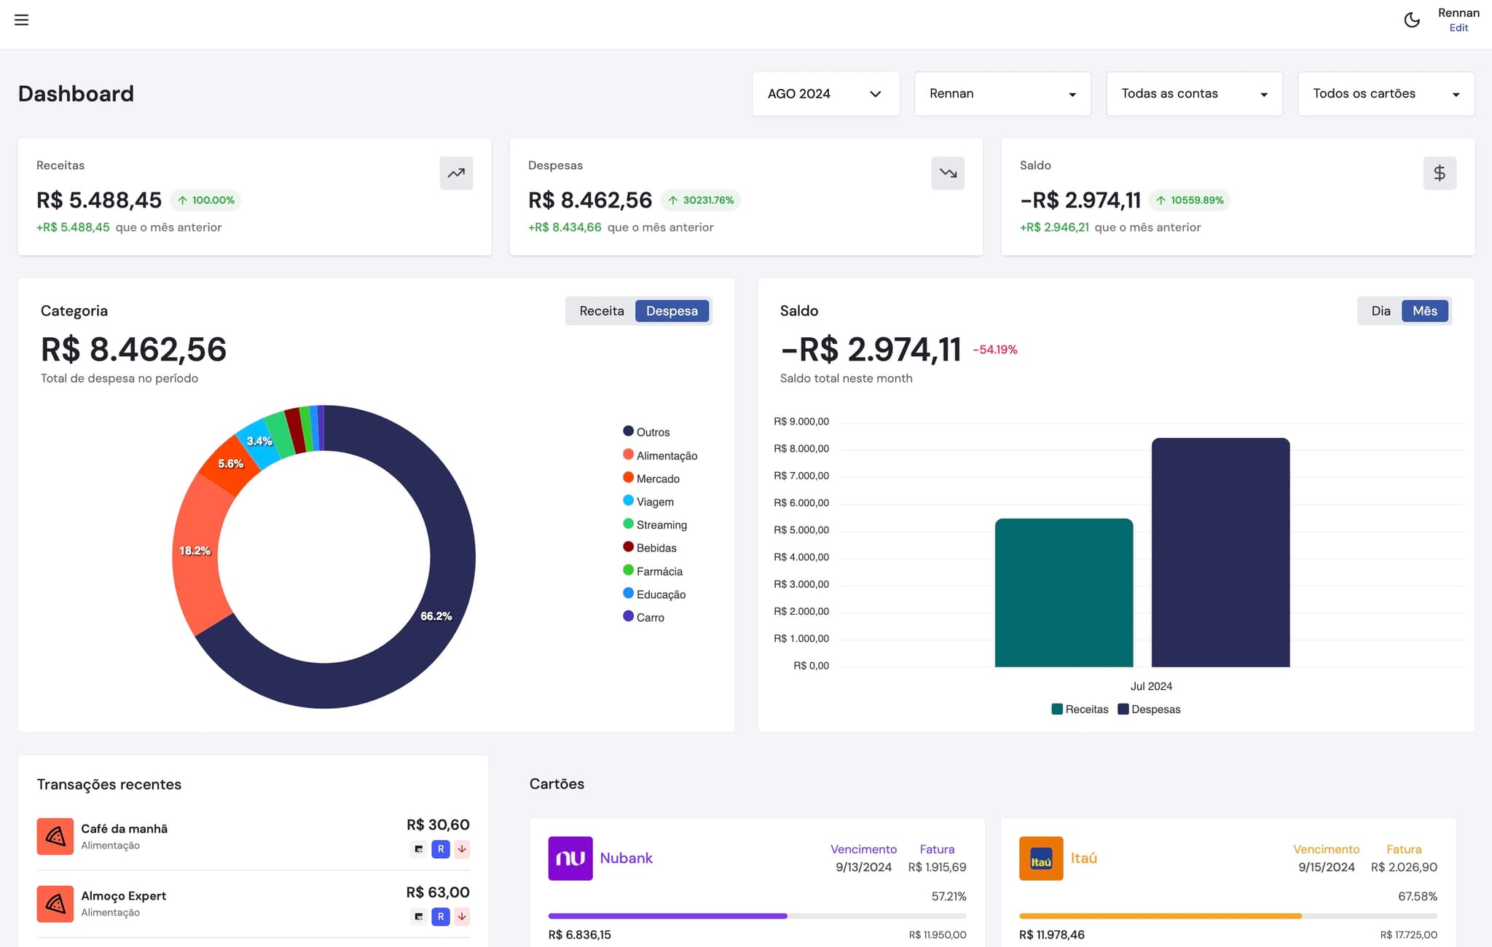
Task: Click card icon on Café da manhã row
Action: coord(418,849)
